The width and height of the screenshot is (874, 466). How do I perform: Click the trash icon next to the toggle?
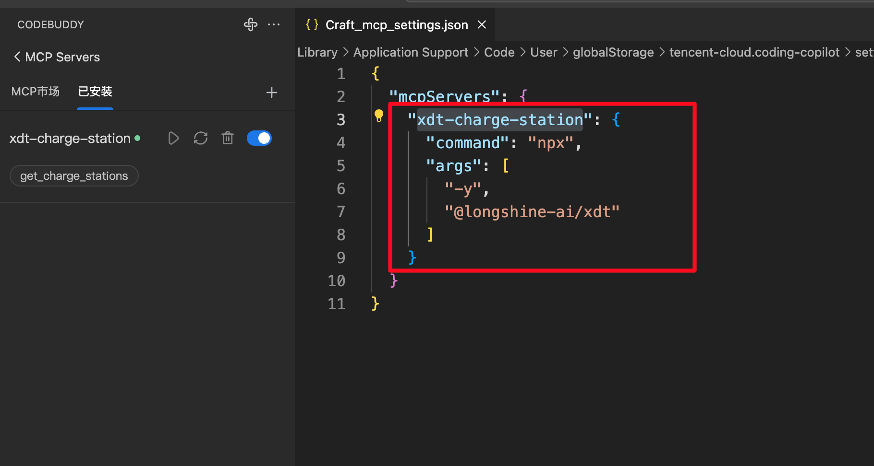point(227,138)
